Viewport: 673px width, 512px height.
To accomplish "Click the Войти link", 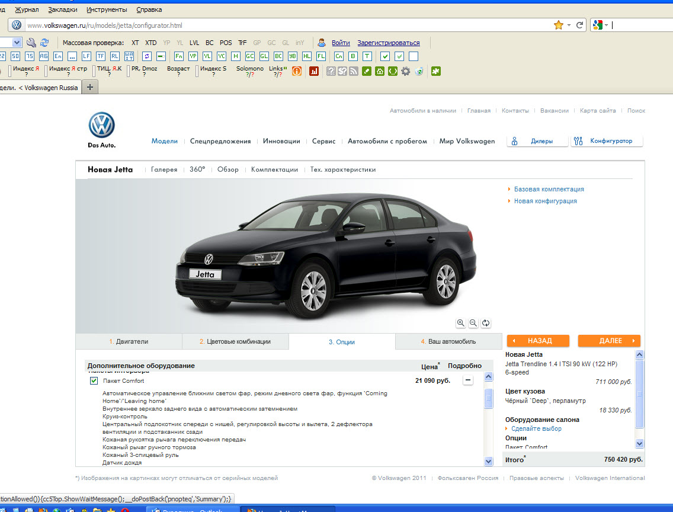I will 341,43.
